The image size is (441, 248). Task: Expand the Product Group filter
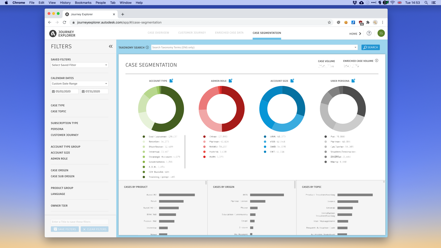tap(62, 188)
